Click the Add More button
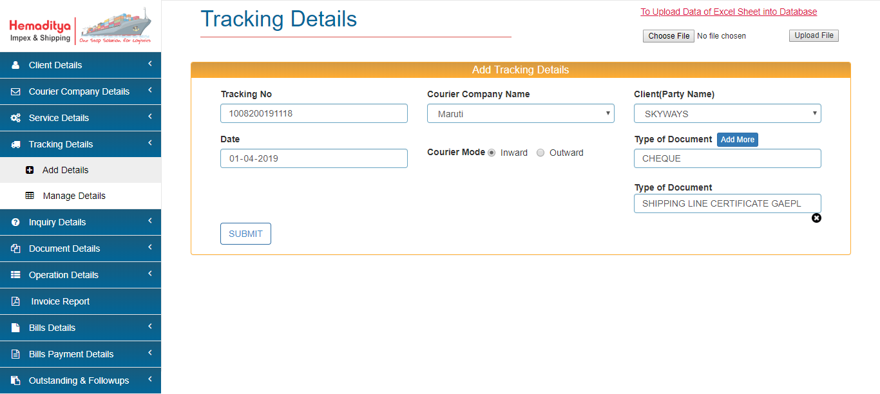This screenshot has height=394, width=880. tap(737, 140)
